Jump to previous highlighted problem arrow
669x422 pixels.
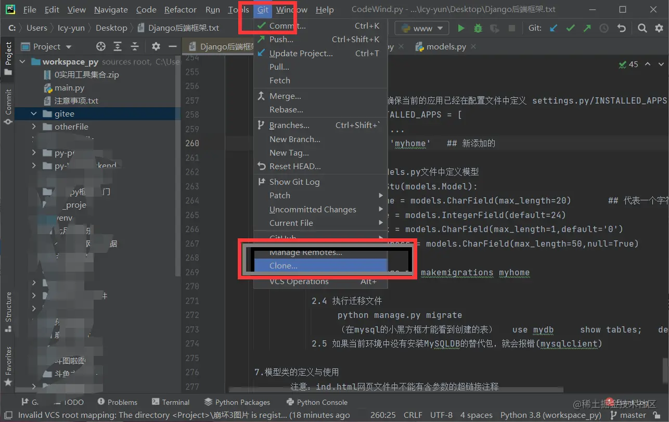pyautogui.click(x=648, y=64)
